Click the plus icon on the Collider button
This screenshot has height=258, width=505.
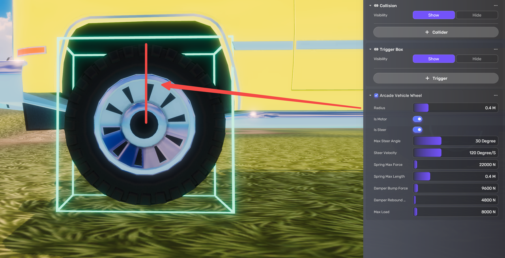pos(428,32)
